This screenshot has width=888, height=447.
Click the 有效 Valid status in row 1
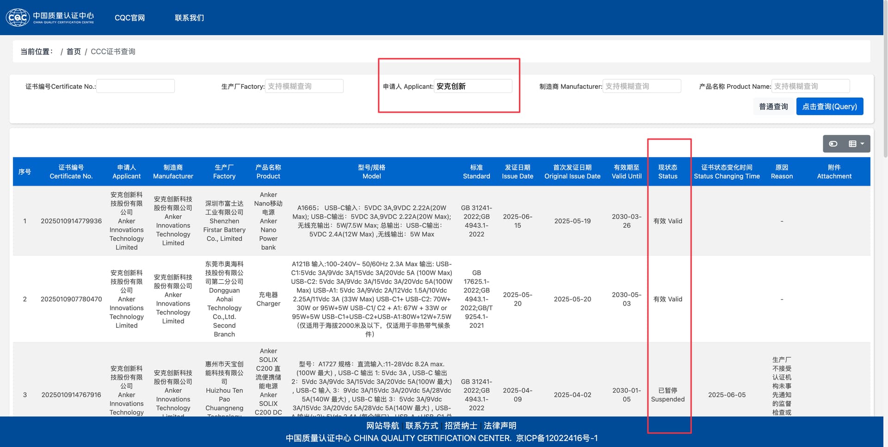pos(668,221)
